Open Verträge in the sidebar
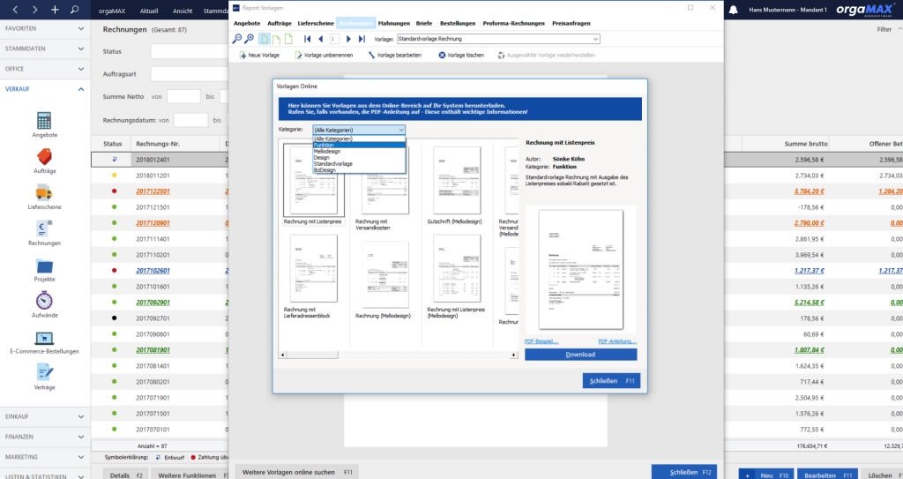The width and height of the screenshot is (903, 479). (x=44, y=378)
